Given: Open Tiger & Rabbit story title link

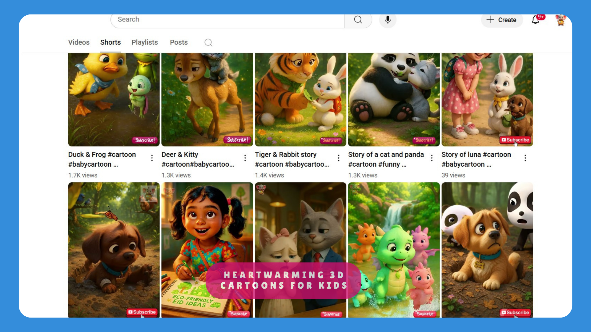Looking at the screenshot, I should (286, 155).
